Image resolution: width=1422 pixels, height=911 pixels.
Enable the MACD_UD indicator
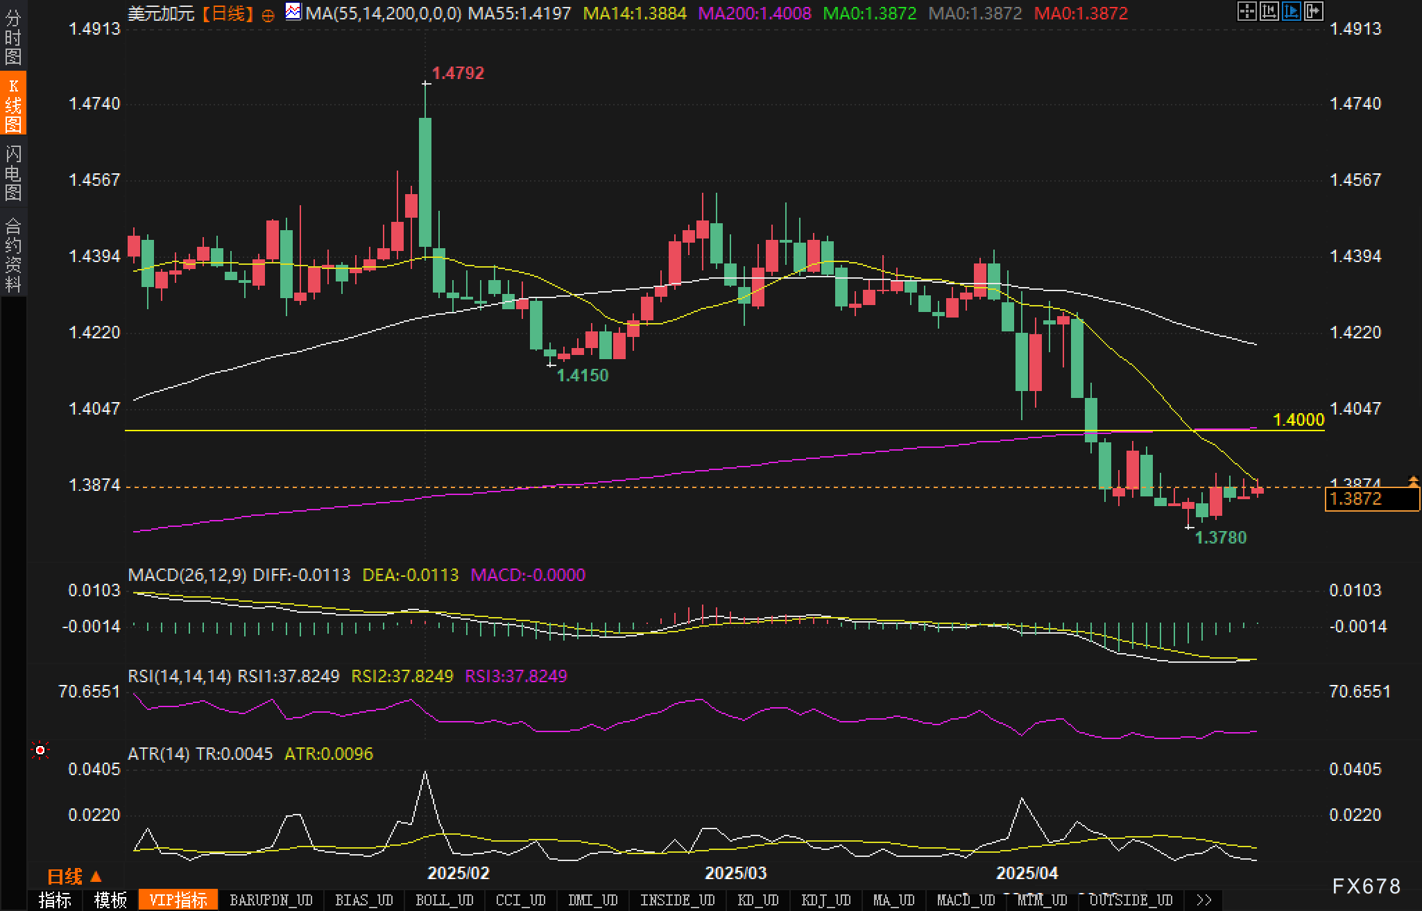pos(966,900)
